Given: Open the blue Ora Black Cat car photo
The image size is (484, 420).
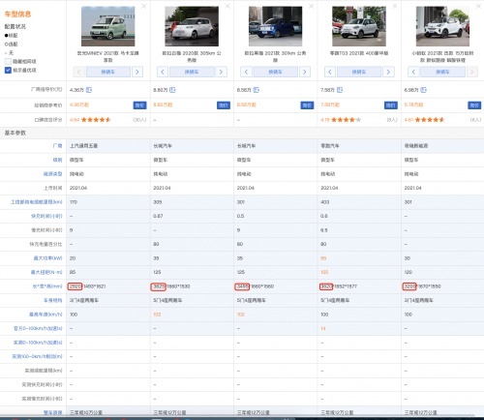Looking at the screenshot, I should coord(275,26).
